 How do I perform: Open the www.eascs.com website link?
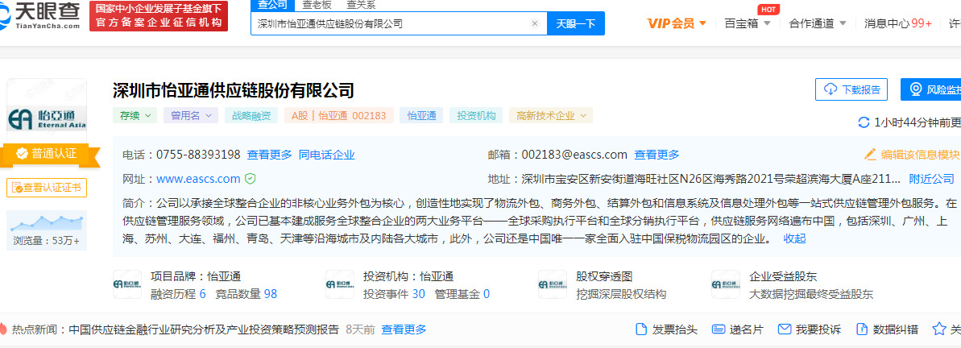198,179
